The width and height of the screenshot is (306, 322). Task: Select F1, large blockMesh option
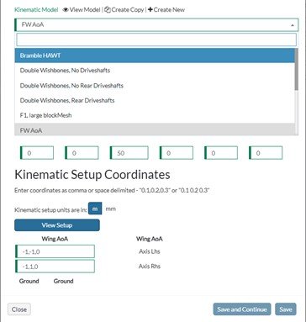coord(155,115)
